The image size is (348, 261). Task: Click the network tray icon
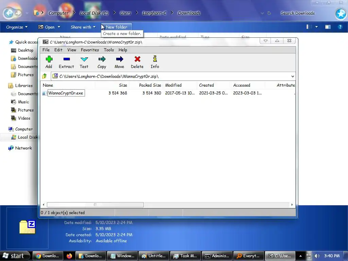pos(309,256)
